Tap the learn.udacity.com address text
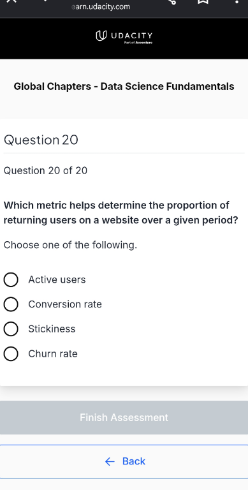The width and height of the screenshot is (248, 490). [101, 6]
